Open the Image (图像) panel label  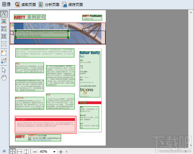click(x=6, y=4)
